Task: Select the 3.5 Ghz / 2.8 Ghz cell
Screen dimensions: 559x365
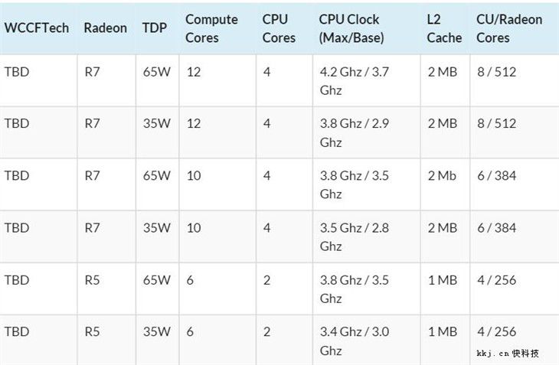Action: (x=355, y=236)
